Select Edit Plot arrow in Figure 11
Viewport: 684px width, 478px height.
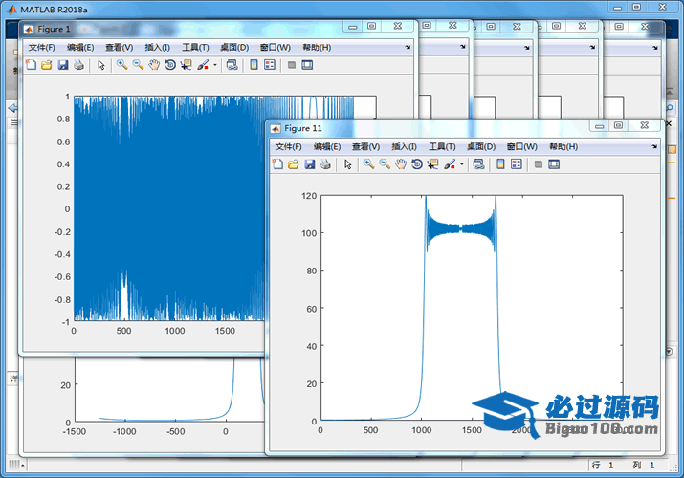pos(347,164)
